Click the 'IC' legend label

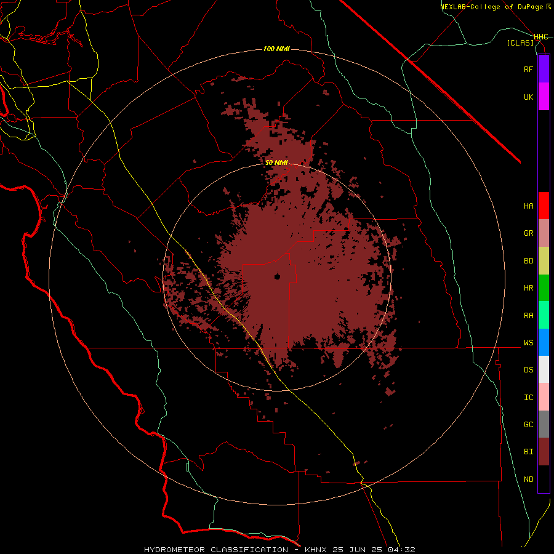[528, 398]
